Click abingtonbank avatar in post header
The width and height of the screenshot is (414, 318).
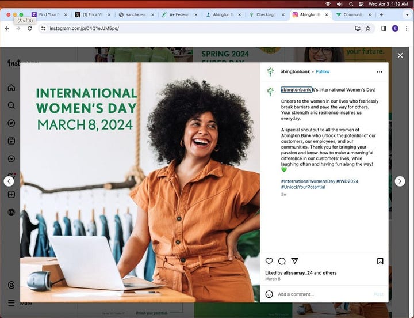pos(270,71)
